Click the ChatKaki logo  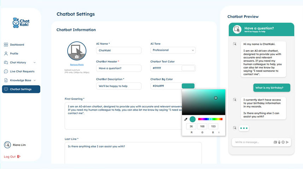tap(21, 23)
